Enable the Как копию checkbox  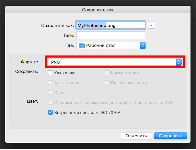(x=50, y=73)
